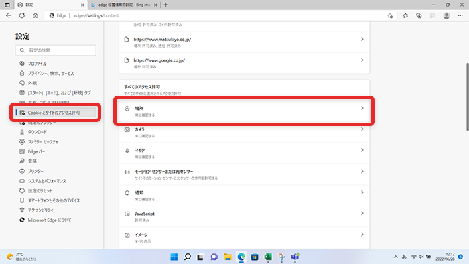Image resolution: width=469 pixels, height=264 pixels.
Task: Select 外観 in settings sidebar
Action: [32, 83]
